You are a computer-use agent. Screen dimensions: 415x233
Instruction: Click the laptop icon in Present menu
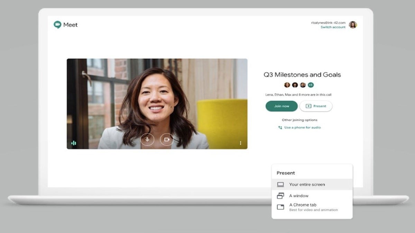click(x=280, y=185)
